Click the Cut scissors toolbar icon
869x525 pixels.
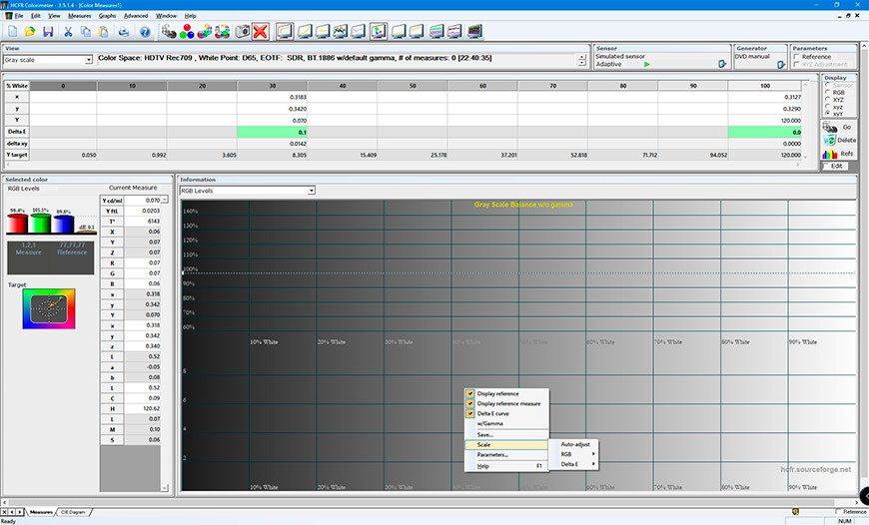[x=68, y=31]
